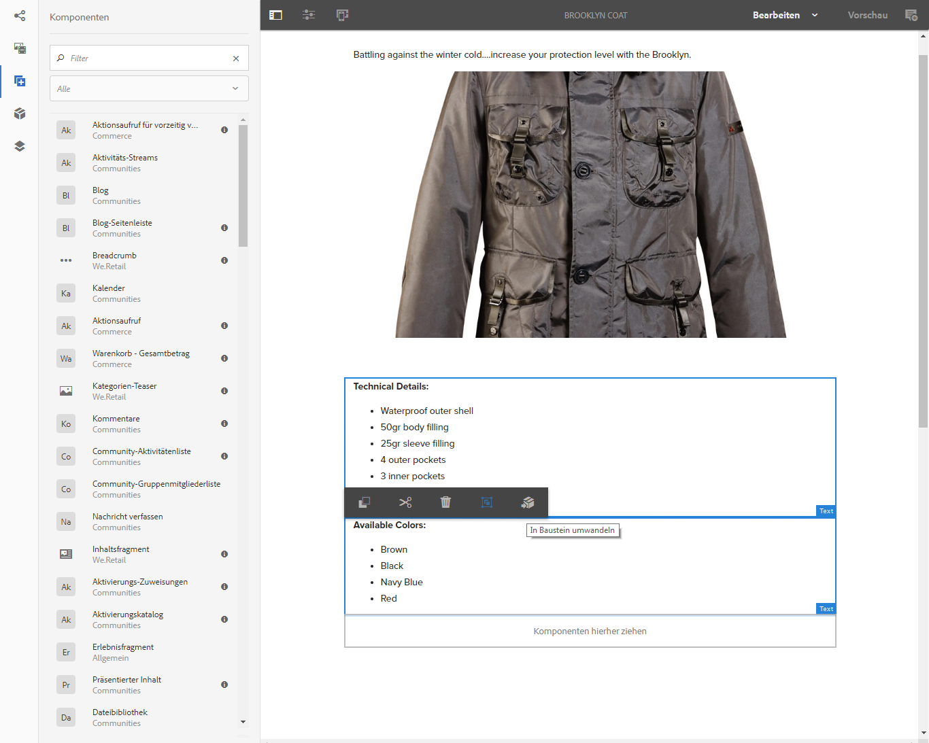Image resolution: width=929 pixels, height=743 pixels.
Task: Show info for Warenkorb - Gesamtbetrag component
Action: 224,358
